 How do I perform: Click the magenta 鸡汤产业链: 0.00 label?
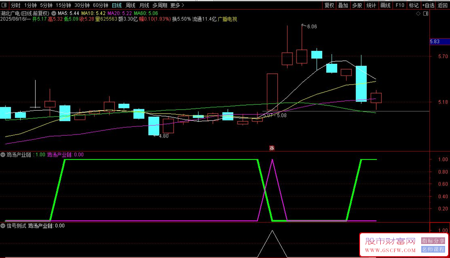click(x=65, y=155)
